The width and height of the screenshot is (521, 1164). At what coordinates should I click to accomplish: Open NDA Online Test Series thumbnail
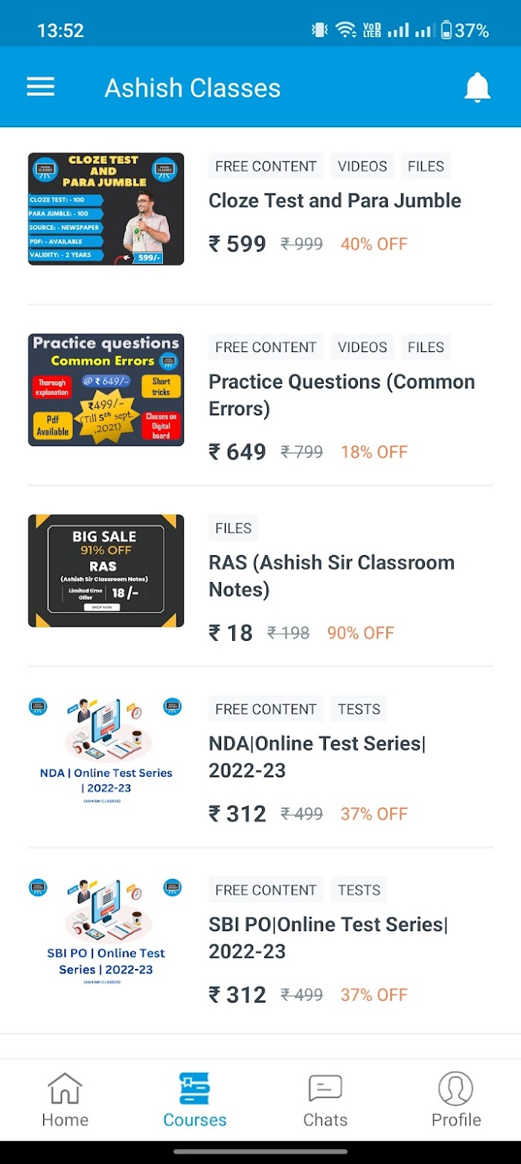point(106,752)
